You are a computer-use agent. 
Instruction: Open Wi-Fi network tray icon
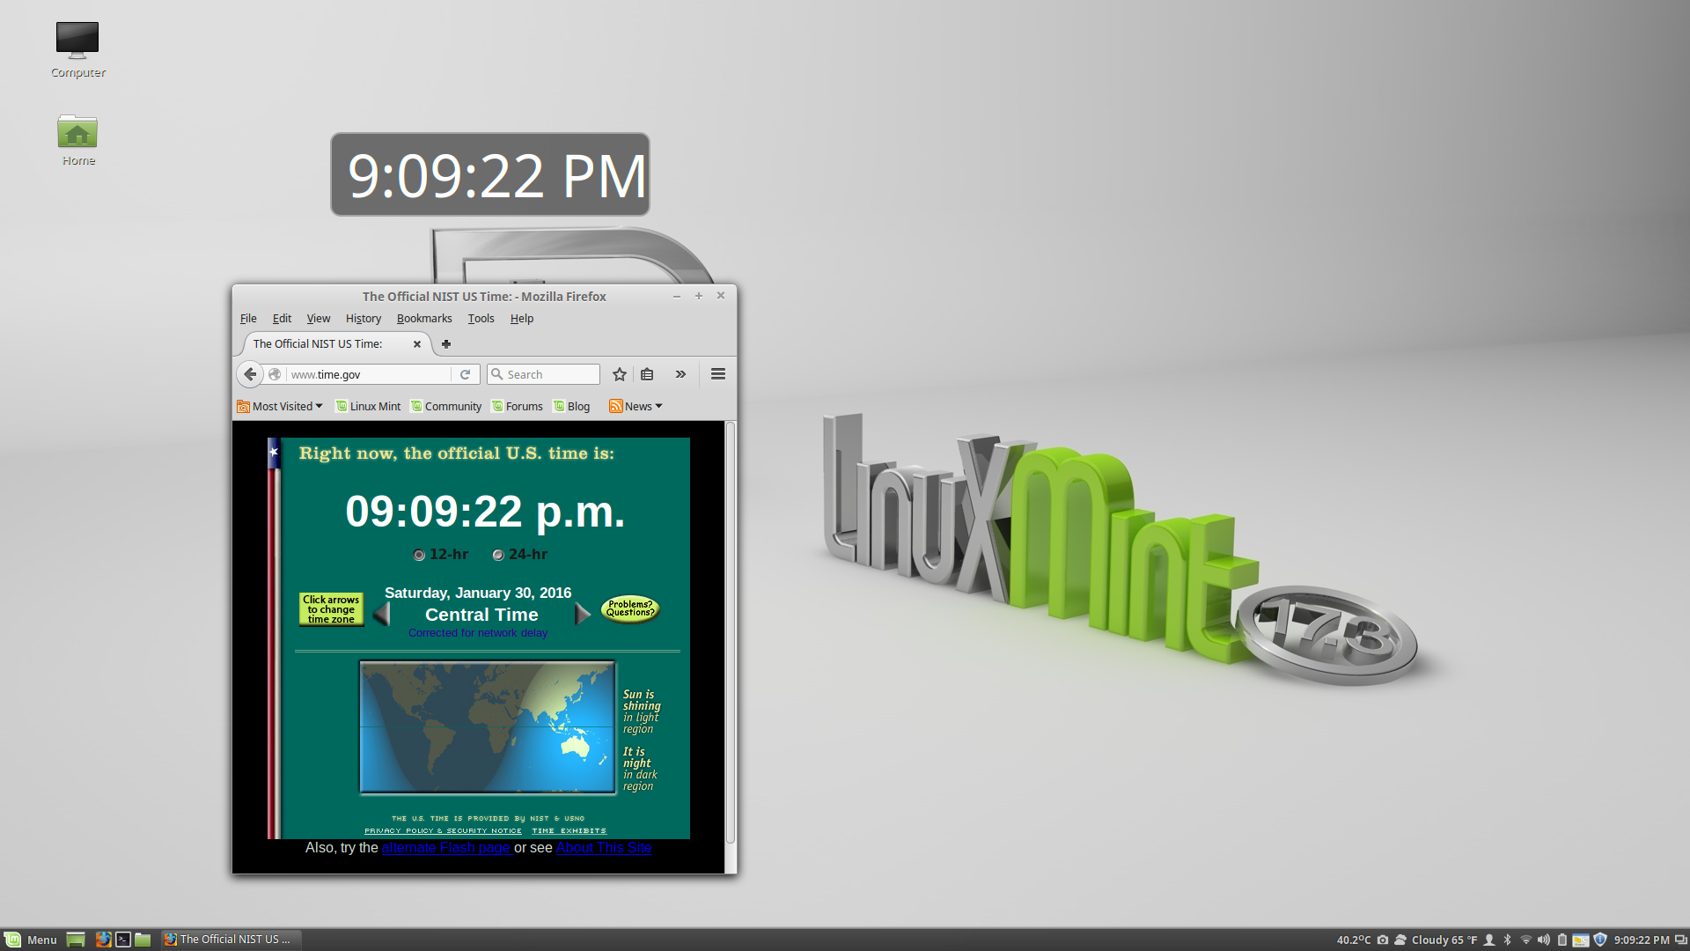coord(1526,940)
